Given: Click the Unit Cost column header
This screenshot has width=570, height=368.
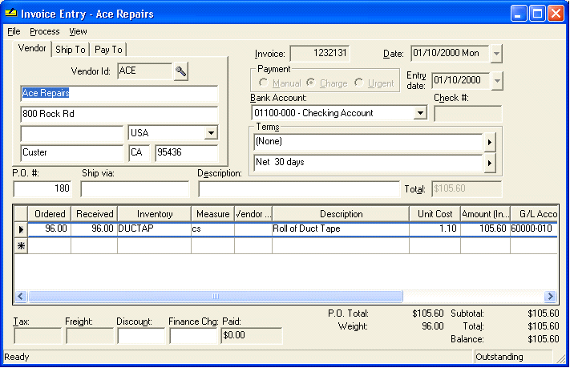Looking at the screenshot, I should [435, 214].
